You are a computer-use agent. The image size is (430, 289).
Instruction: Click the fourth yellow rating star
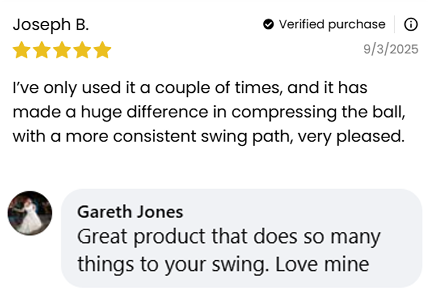click(82, 50)
